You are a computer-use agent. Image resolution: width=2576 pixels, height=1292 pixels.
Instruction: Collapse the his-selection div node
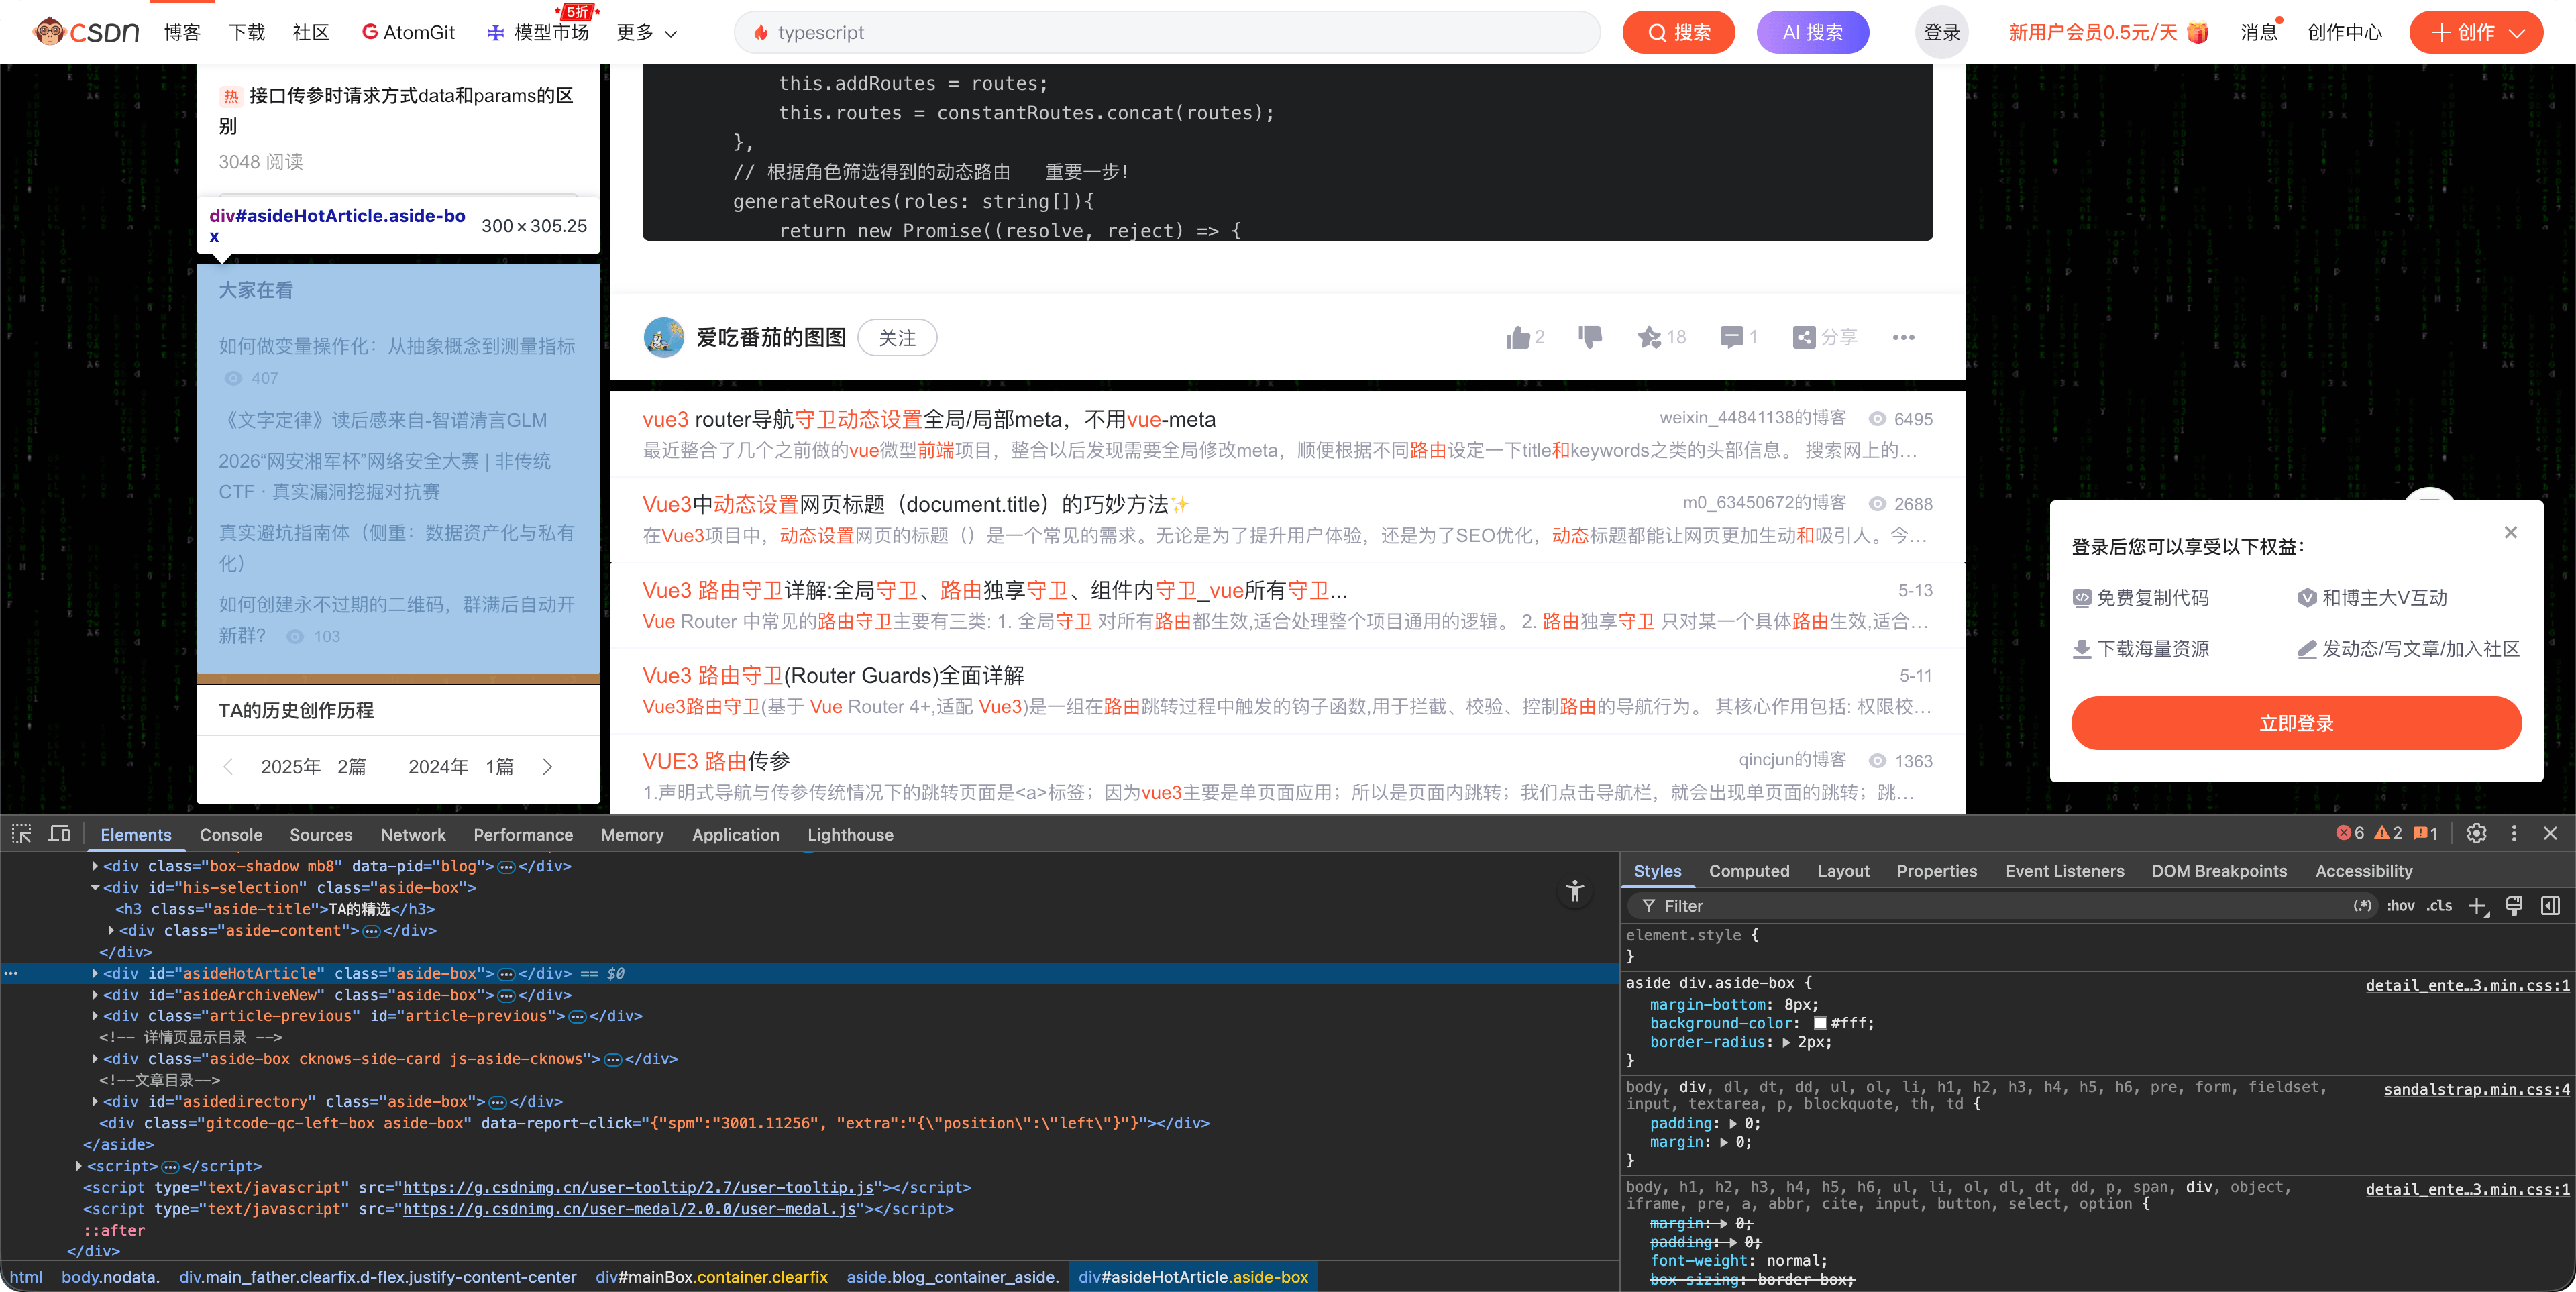(95, 887)
